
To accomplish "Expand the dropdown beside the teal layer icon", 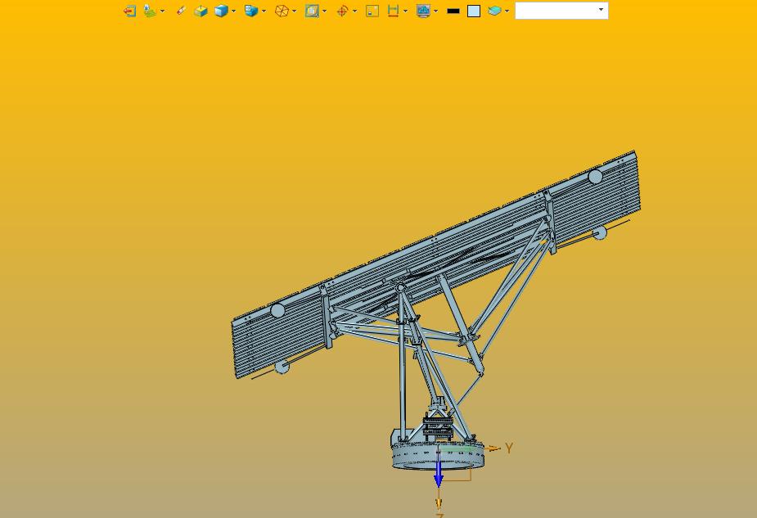I will 507,11.
